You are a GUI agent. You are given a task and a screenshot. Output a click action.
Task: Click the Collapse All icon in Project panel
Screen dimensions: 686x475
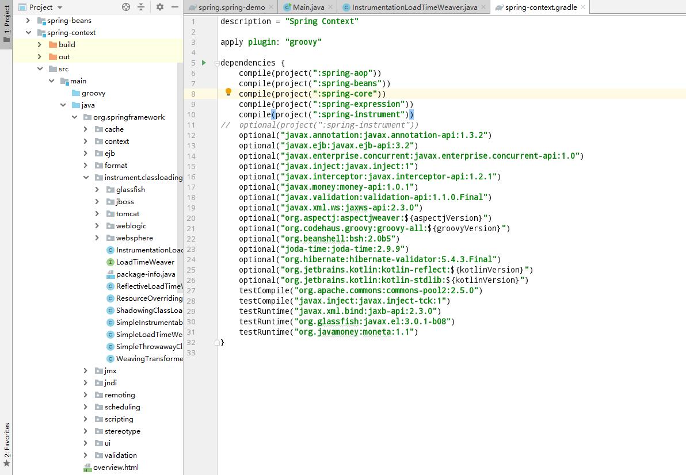(x=141, y=7)
